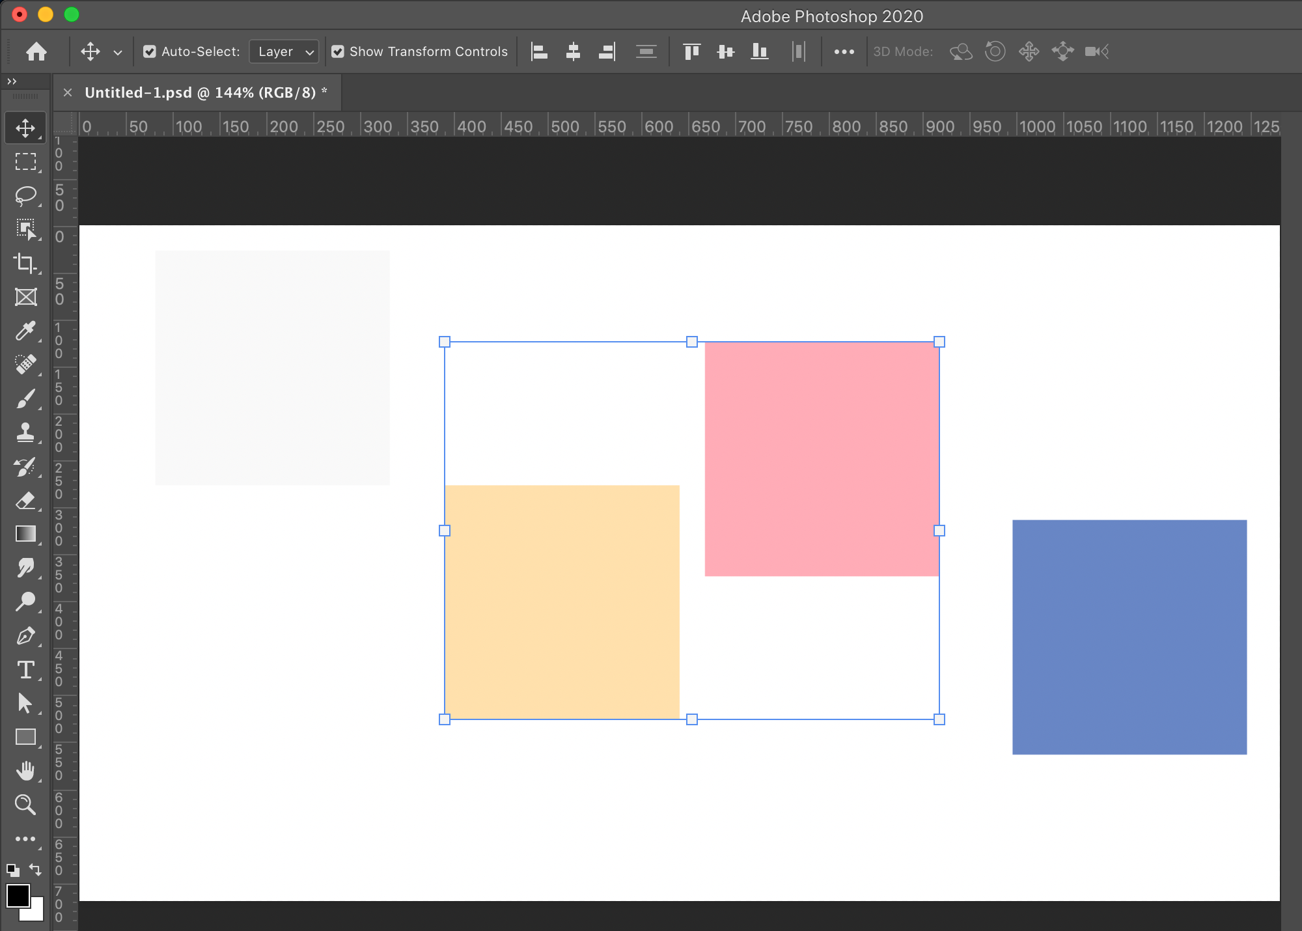Select the Eraser tool
Viewport: 1302px width, 931px height.
(x=25, y=501)
